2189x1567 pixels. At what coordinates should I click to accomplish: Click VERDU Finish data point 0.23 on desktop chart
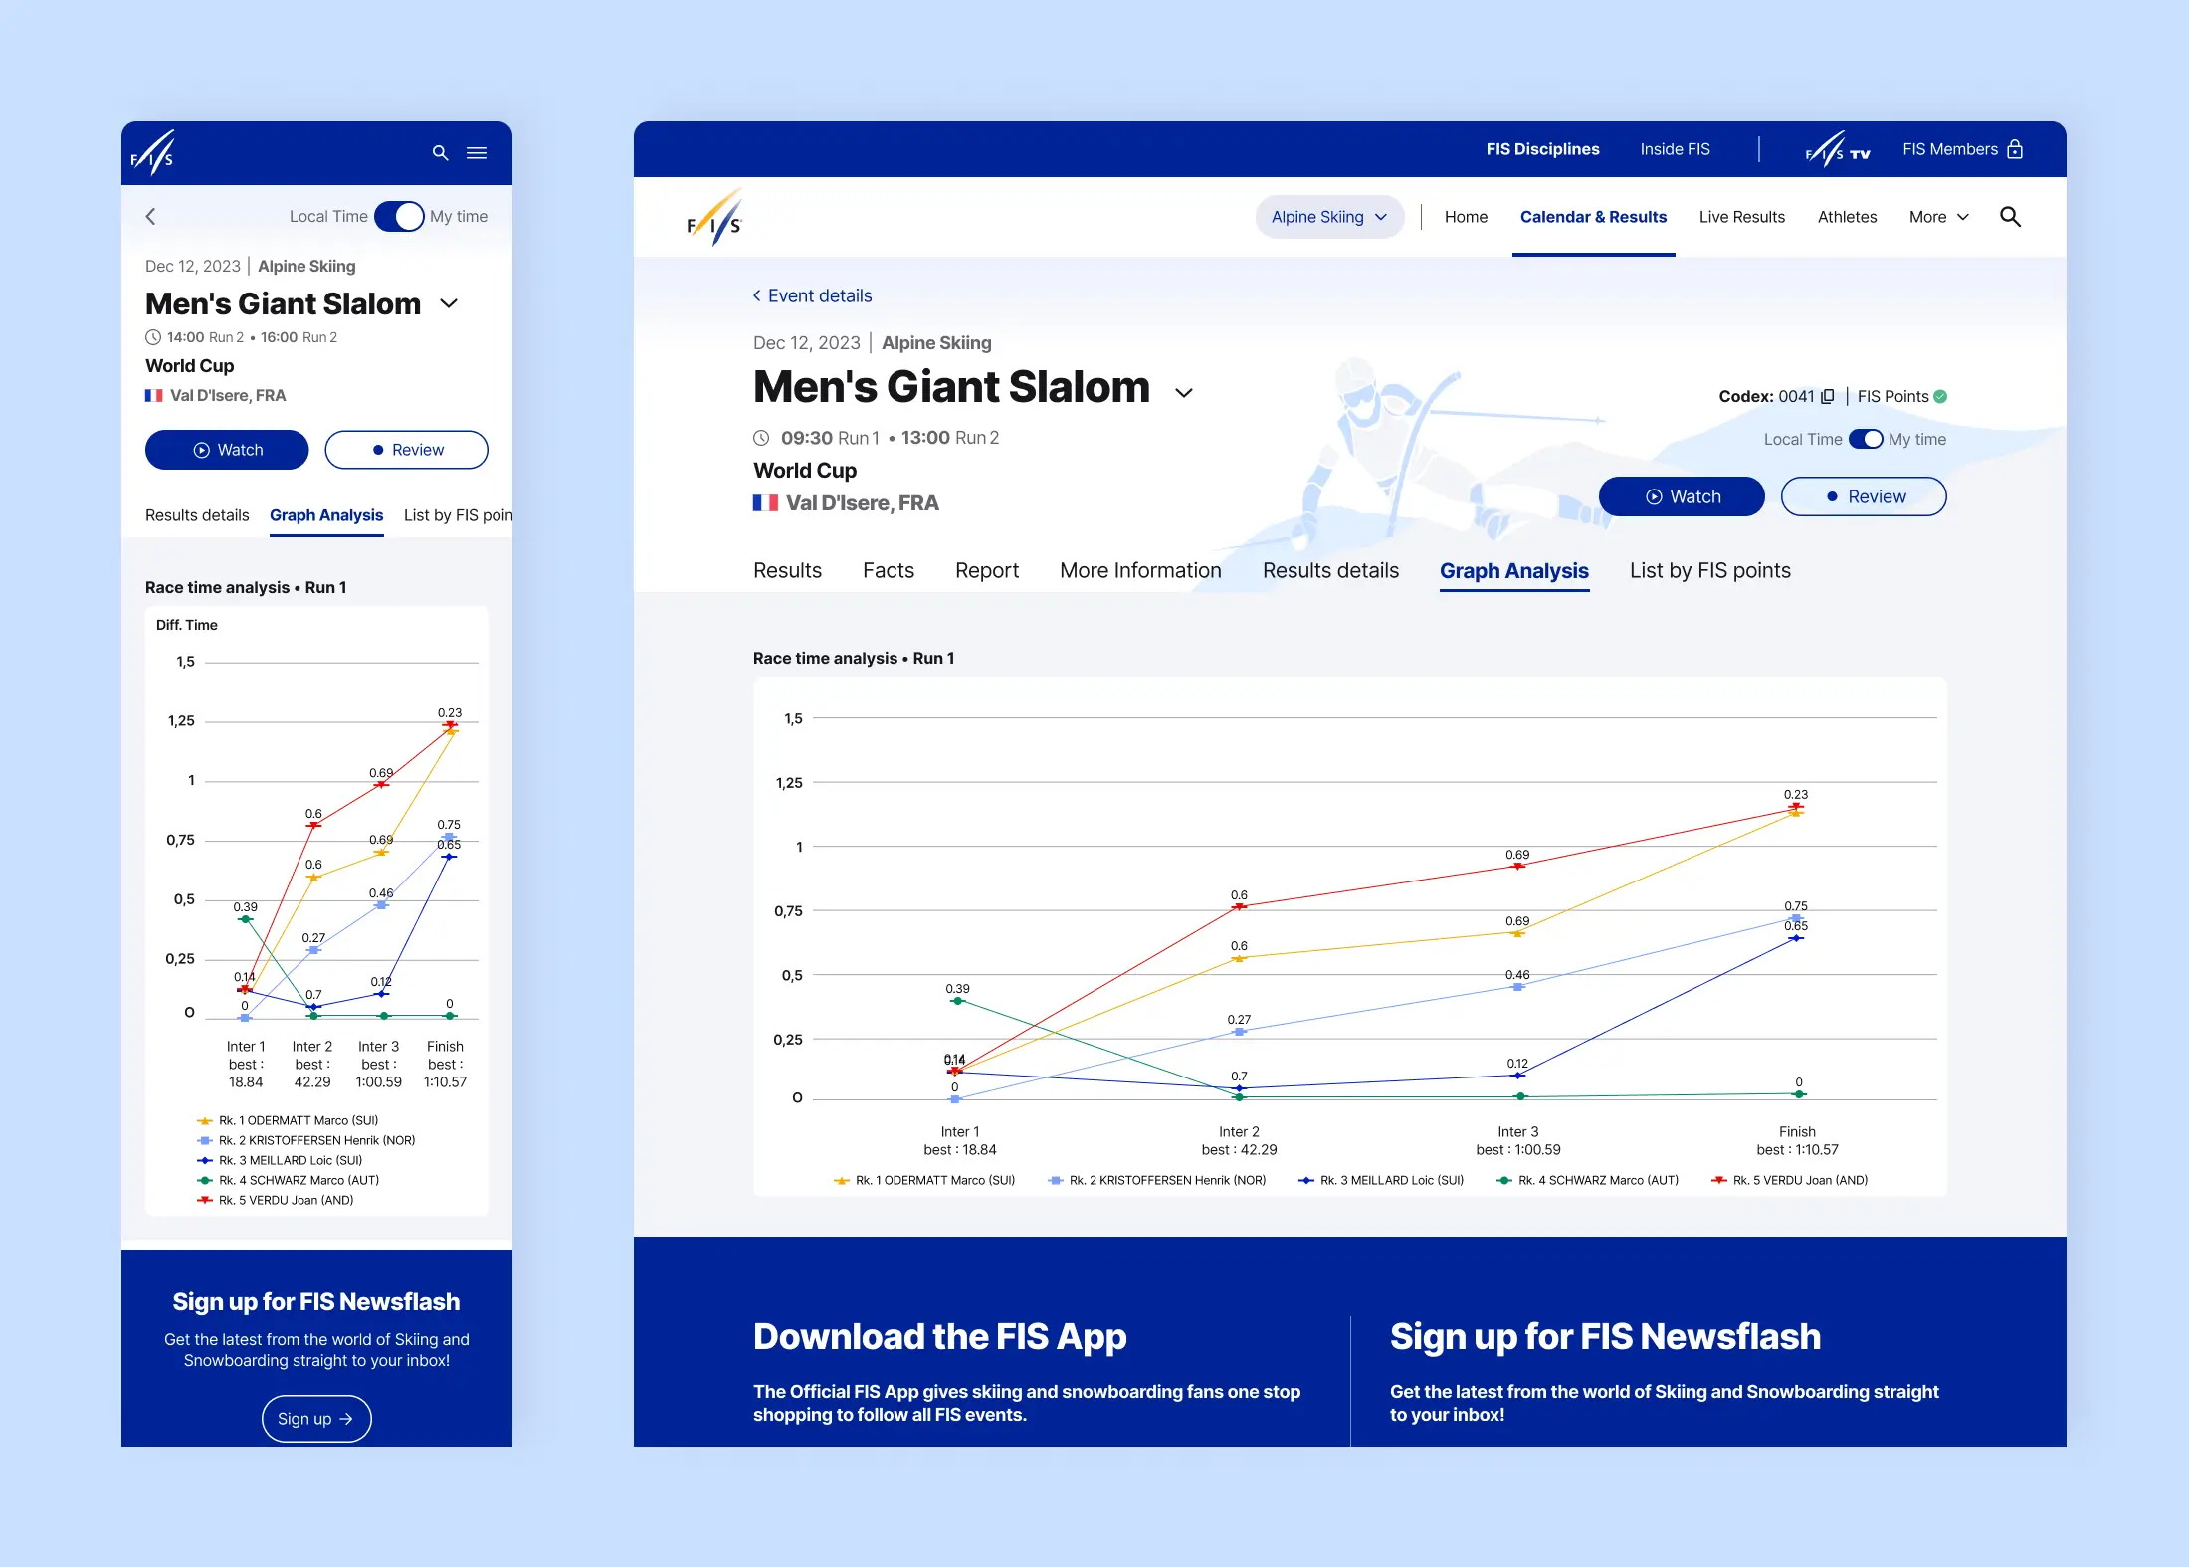[1796, 807]
